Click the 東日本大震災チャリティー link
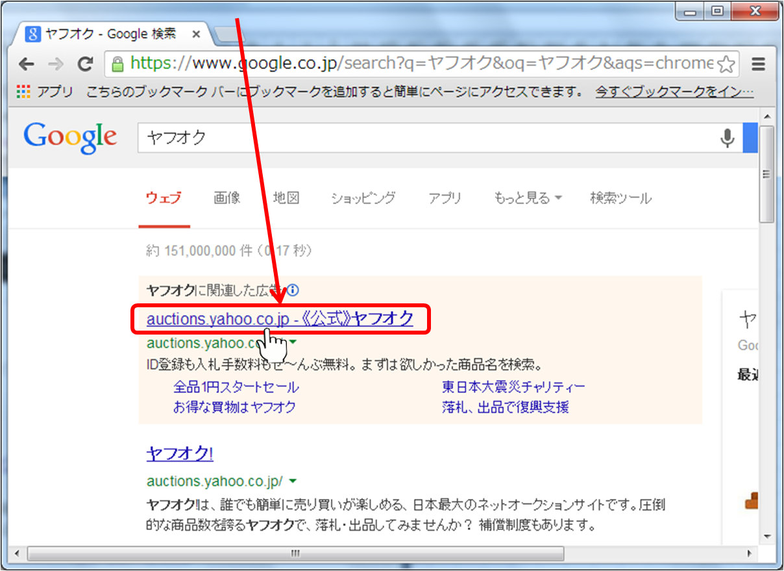784x571 pixels. [x=513, y=387]
